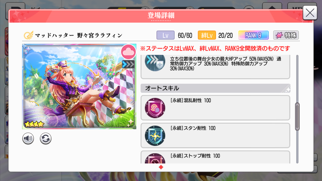
Task: Tap the gold wing emblem beside card name
Action: click(x=28, y=35)
